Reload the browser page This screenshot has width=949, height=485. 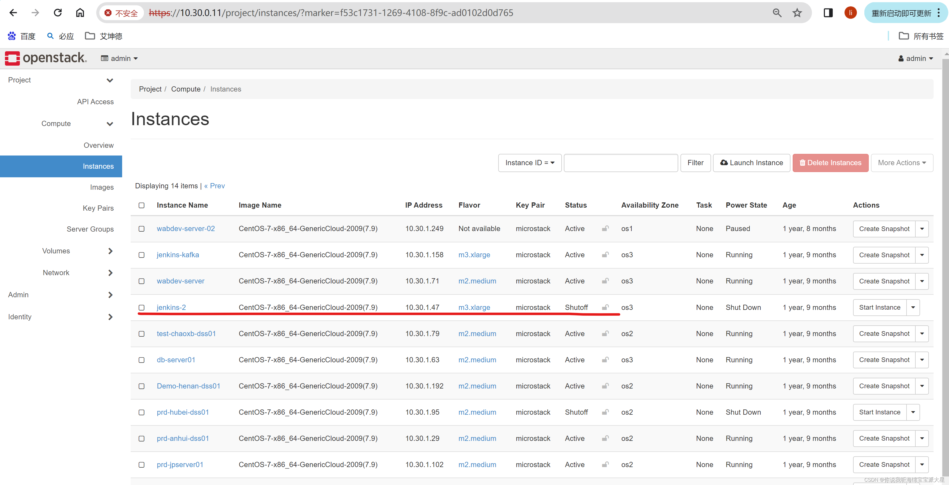click(x=58, y=13)
